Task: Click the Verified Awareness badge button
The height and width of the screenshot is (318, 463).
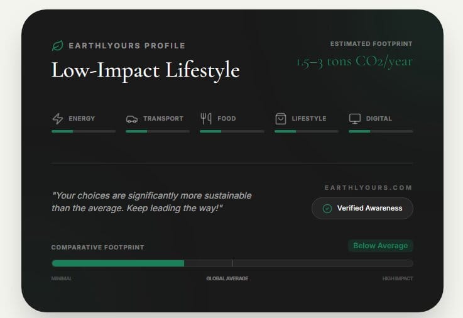Action: pyautogui.click(x=362, y=209)
